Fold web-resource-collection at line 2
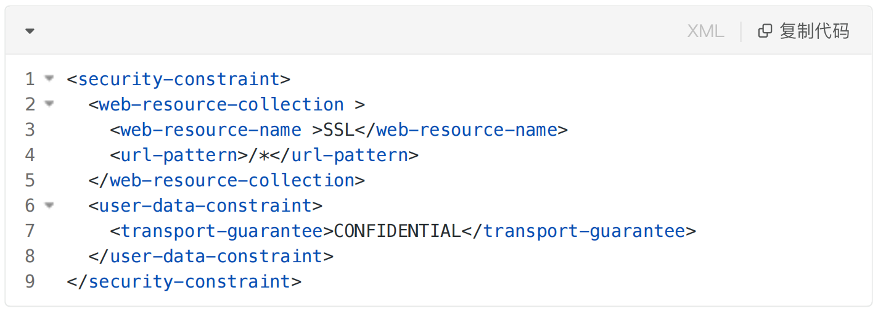The image size is (878, 311). 49,104
